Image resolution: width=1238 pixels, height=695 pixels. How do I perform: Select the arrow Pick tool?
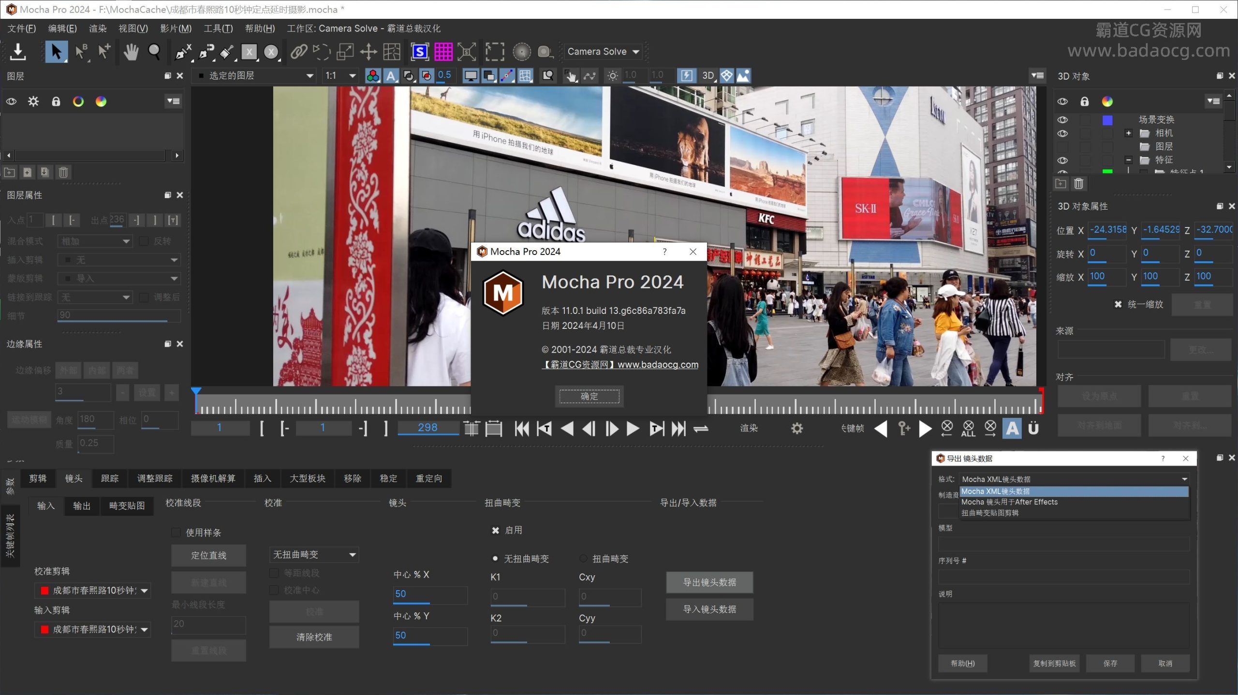pos(56,52)
